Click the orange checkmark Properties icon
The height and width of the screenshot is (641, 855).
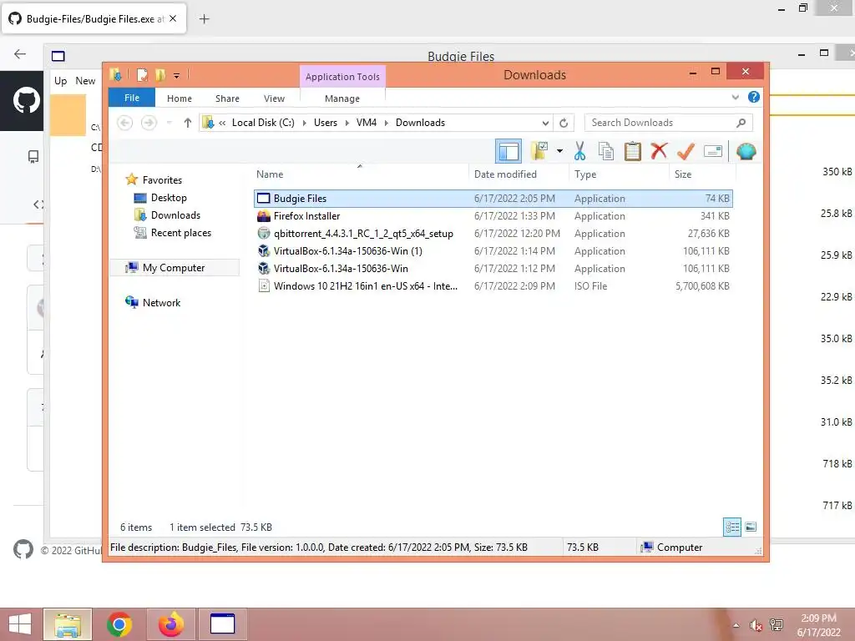coord(686,151)
